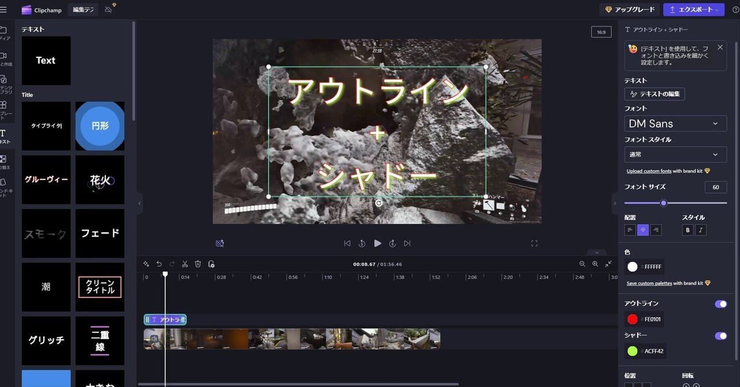The image size is (740, 387).
Task: Delete the selected clip using the trash icon
Action: (198, 264)
